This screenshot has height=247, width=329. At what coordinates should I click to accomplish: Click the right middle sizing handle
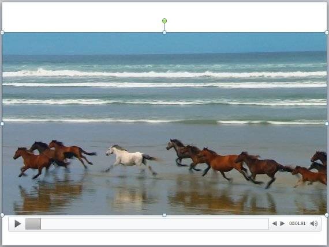[x=327, y=124]
